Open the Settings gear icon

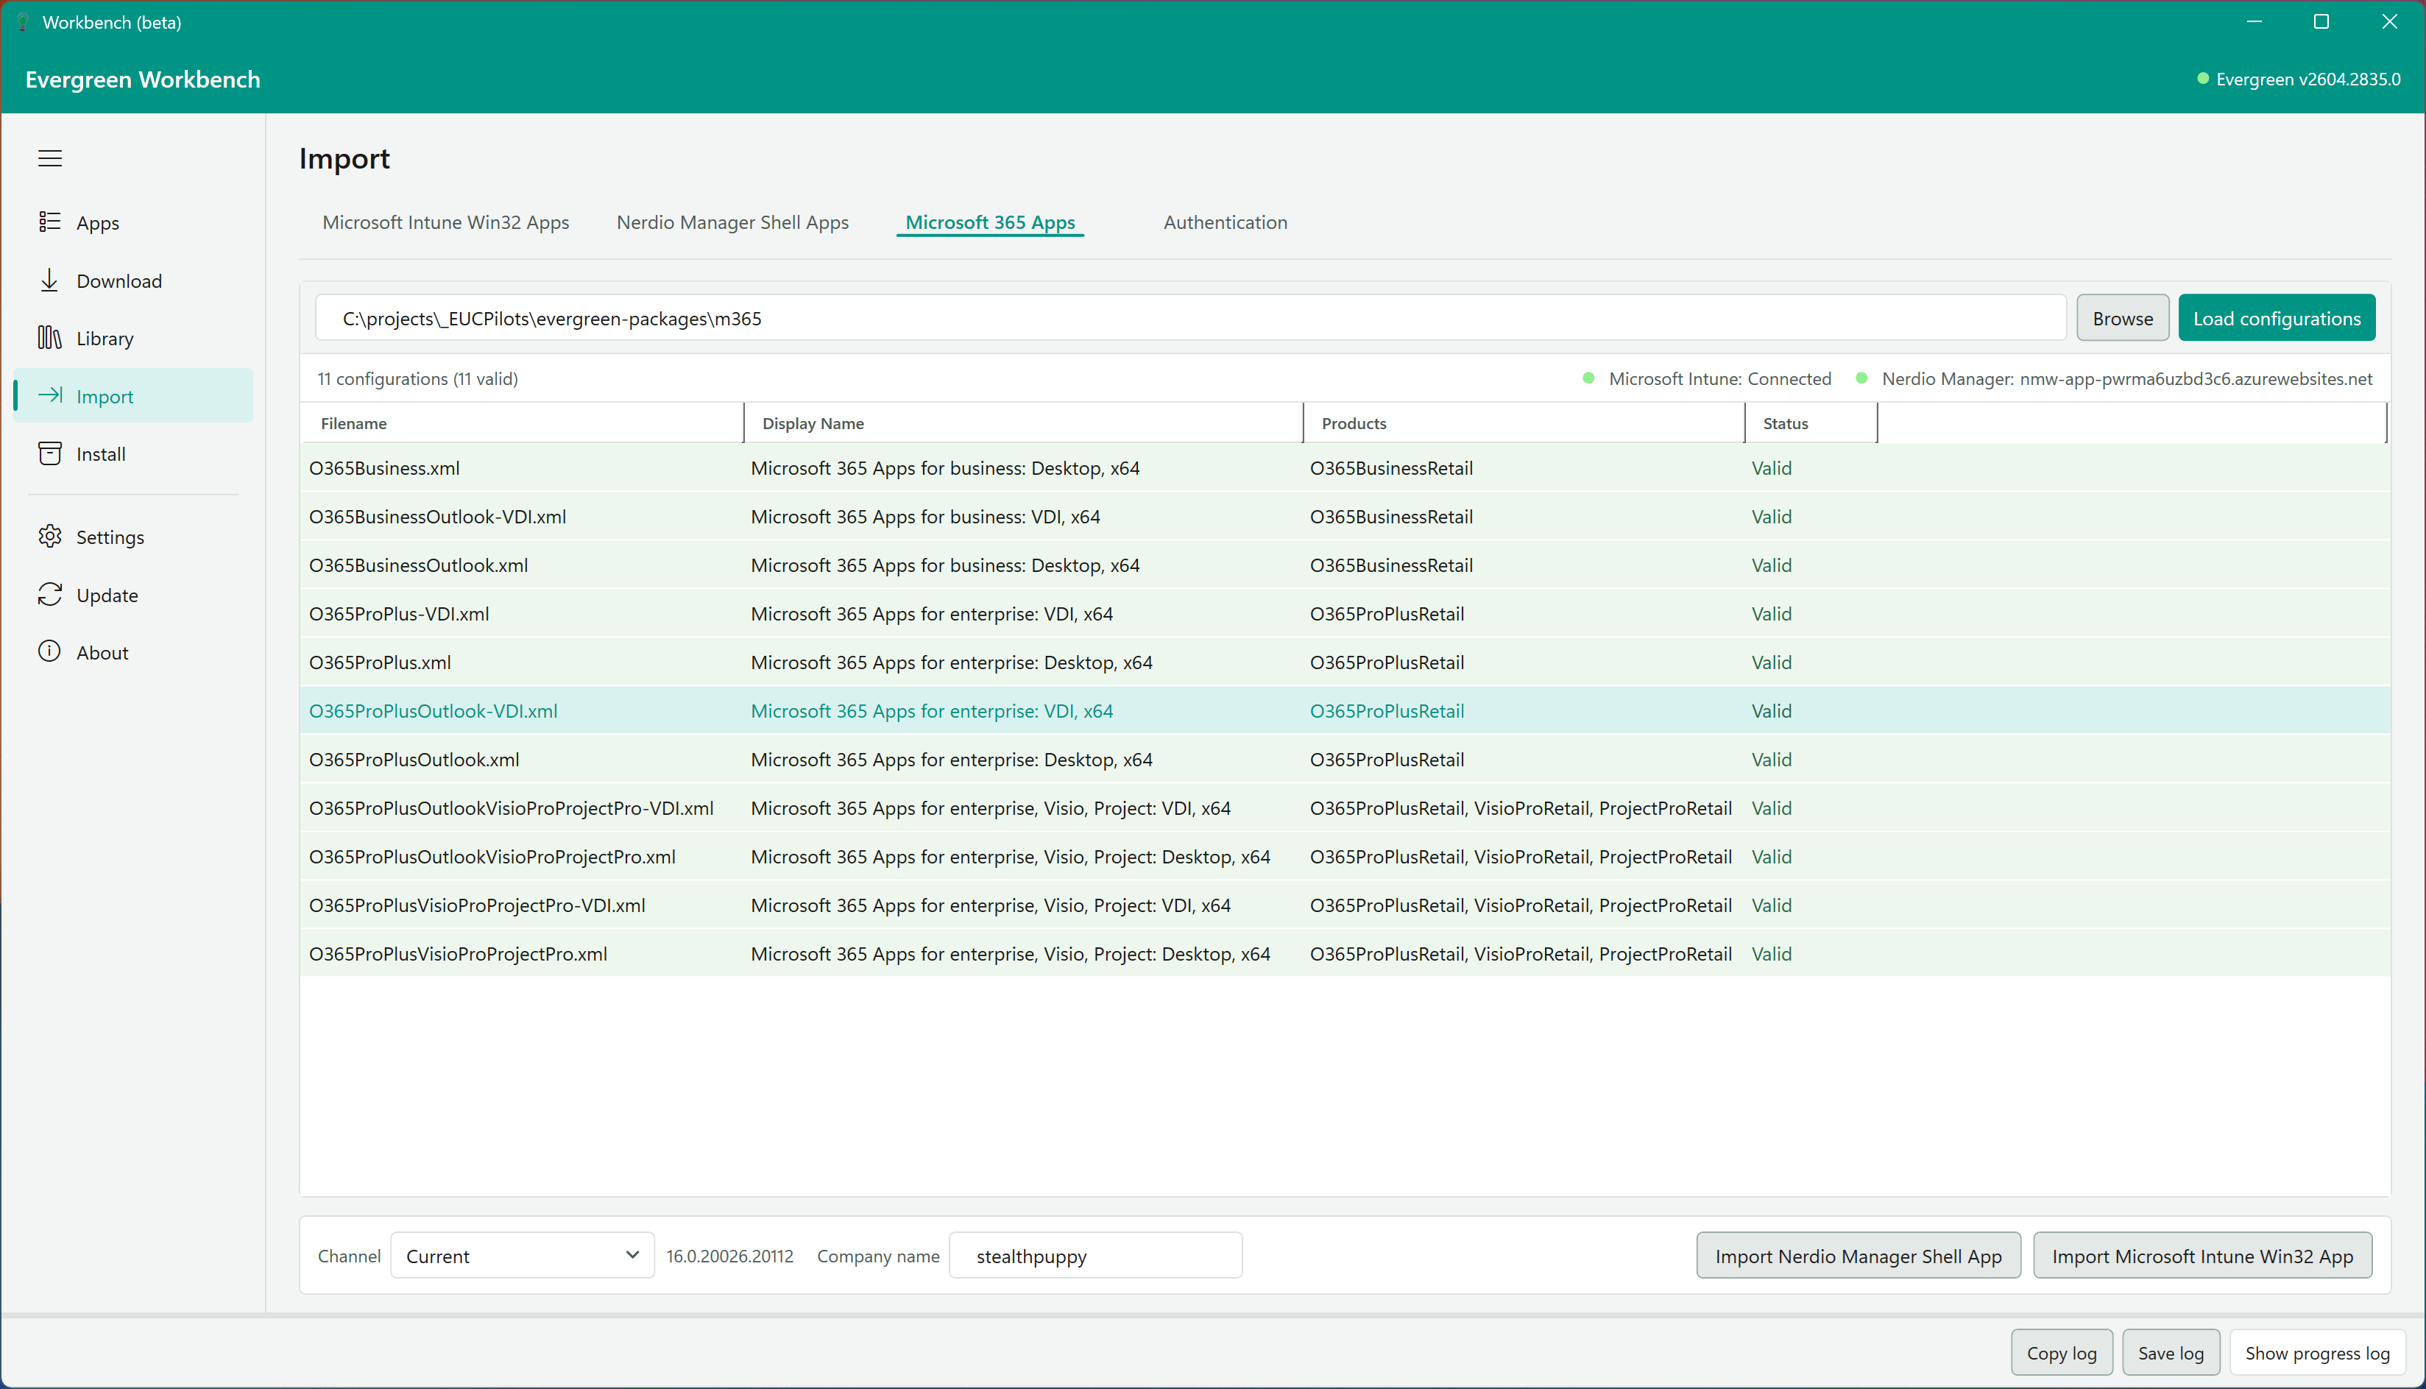click(x=49, y=537)
